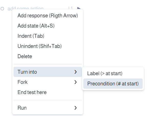The height and width of the screenshot is (116, 148).
Task: Open the Run submenu
Action: pyautogui.click(x=48, y=108)
